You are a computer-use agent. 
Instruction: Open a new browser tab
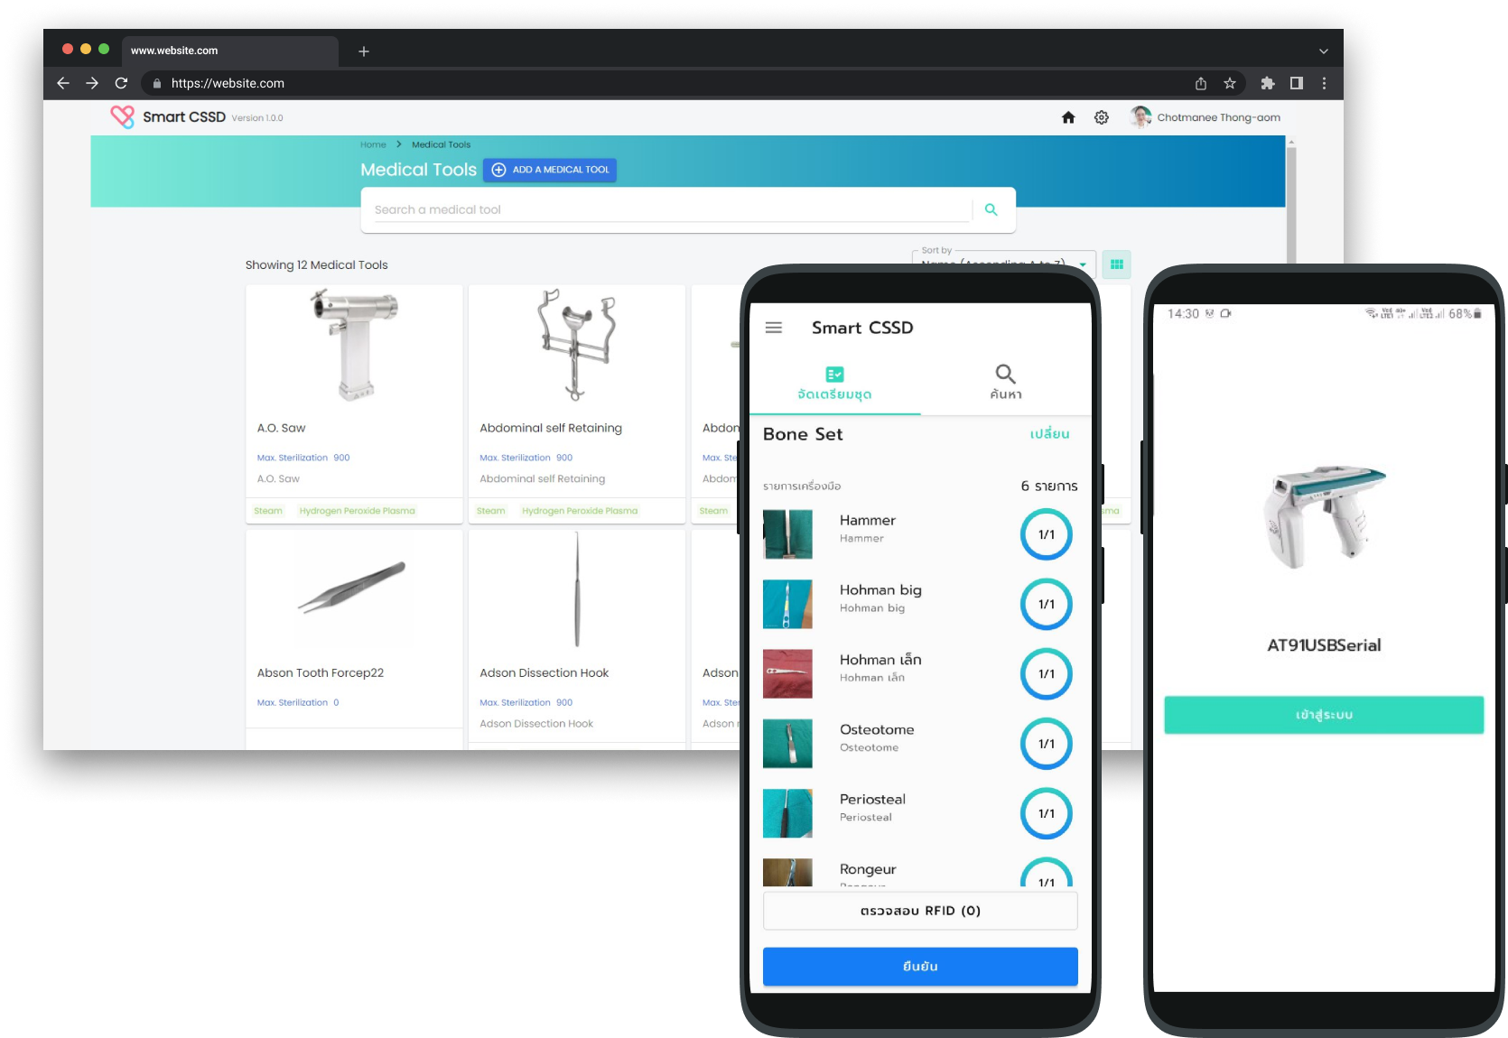[364, 51]
